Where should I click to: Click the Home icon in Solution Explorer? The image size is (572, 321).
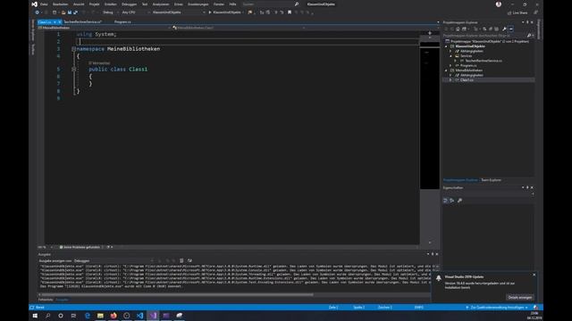(x=458, y=29)
